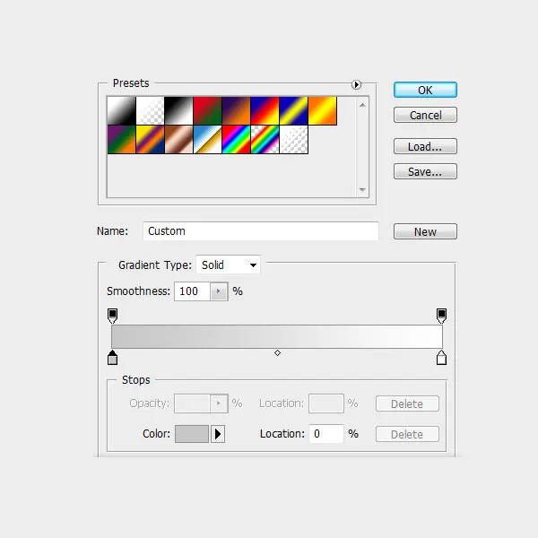Select the right opacity stop above gradient
Viewport: 538px width, 538px height.
pos(441,316)
